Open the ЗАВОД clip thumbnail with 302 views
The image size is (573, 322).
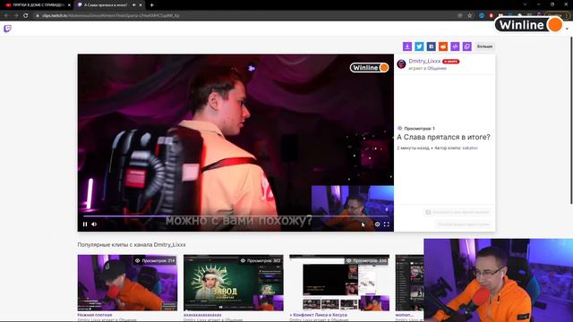click(233, 283)
